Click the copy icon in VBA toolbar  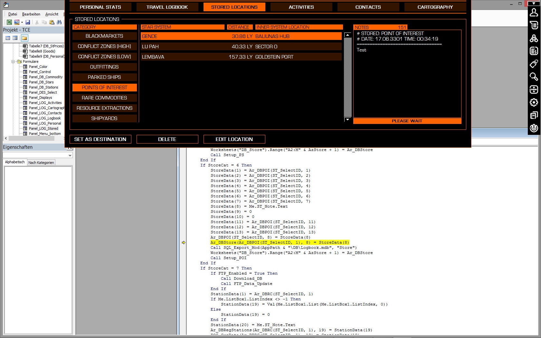pos(44,22)
